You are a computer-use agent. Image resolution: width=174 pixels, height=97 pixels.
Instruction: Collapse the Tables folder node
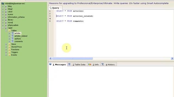pyautogui.click(x=6, y=30)
